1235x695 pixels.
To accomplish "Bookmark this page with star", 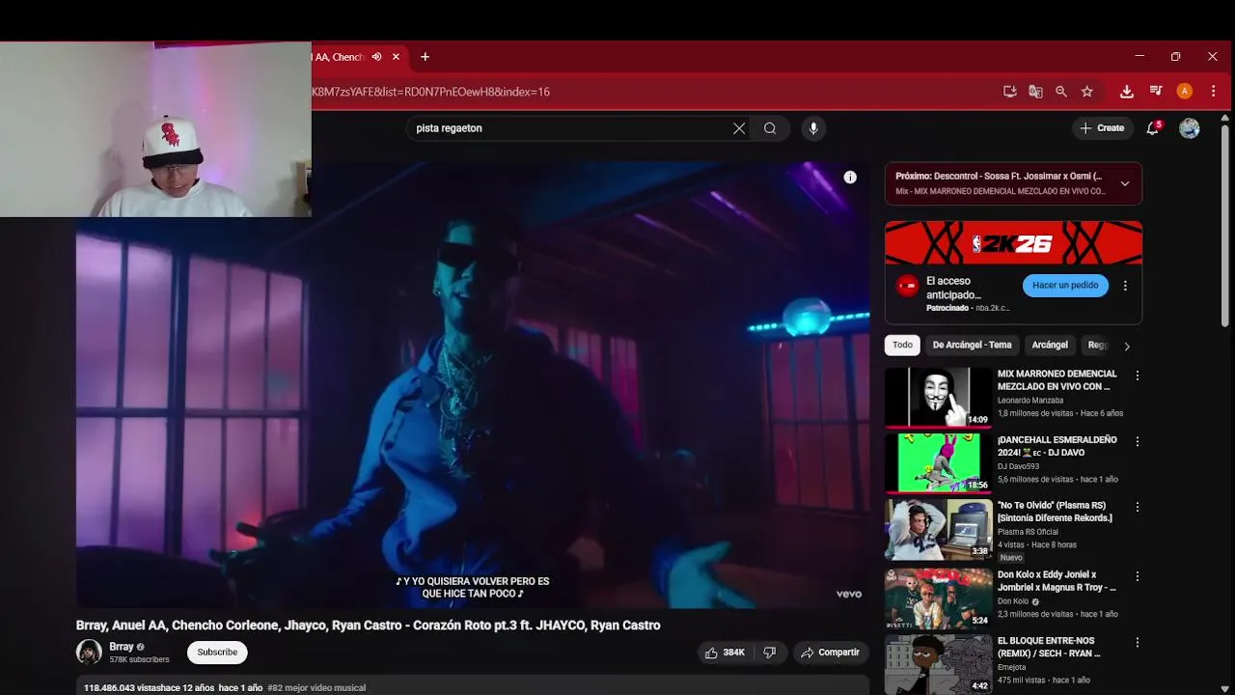I will tap(1087, 92).
